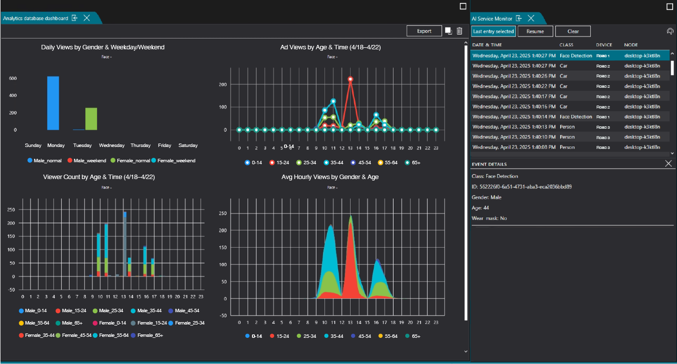The height and width of the screenshot is (364, 677).
Task: Undock the AI Service Monitor panel
Action: [x=519, y=18]
